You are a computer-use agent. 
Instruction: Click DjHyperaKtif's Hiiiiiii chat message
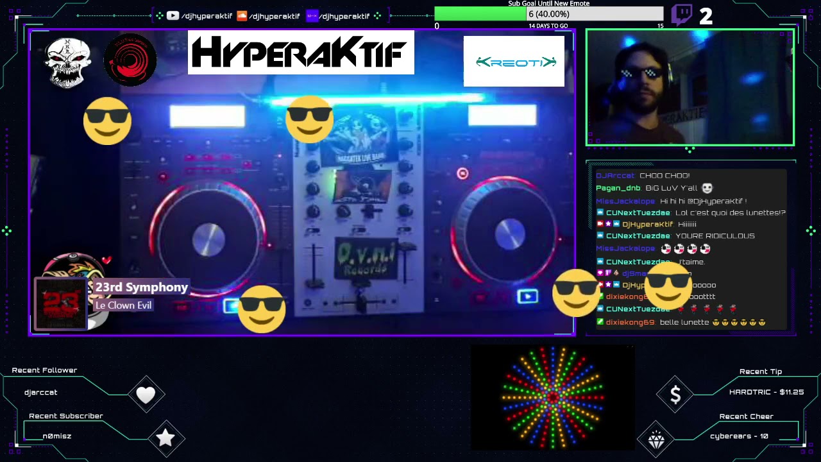click(647, 224)
